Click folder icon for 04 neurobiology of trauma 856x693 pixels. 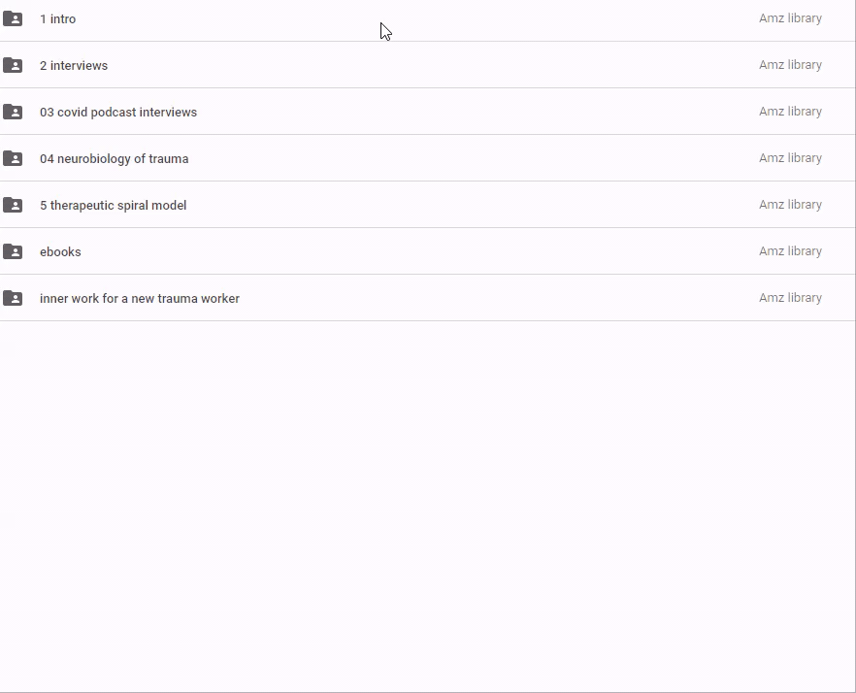point(13,158)
